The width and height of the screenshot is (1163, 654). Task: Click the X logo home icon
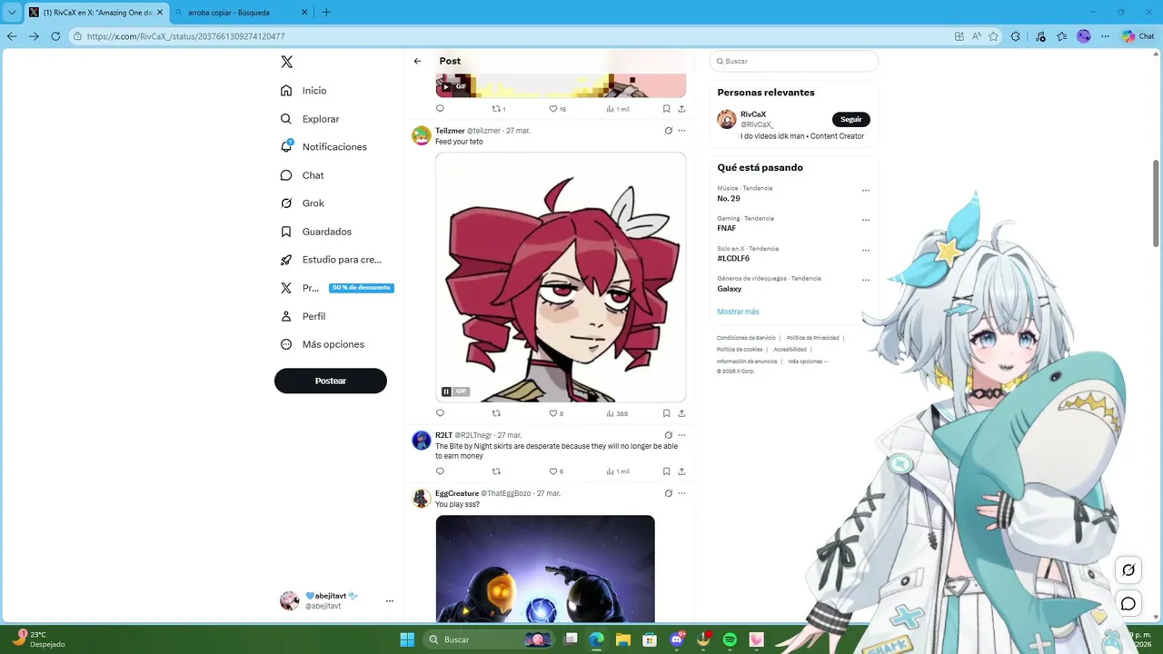[287, 62]
